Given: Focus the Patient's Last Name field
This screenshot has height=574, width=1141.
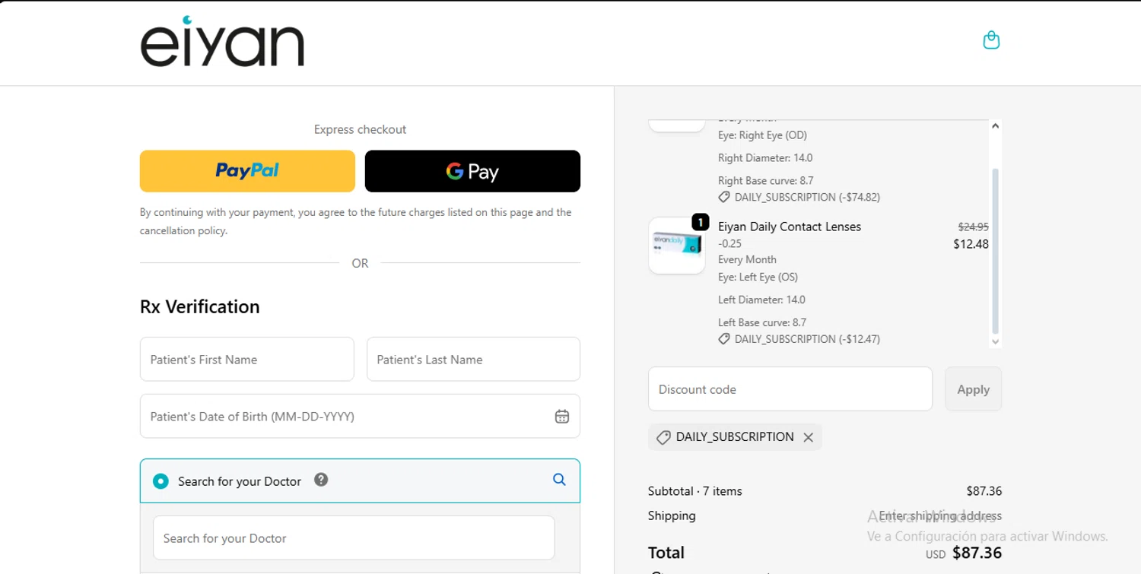Looking at the screenshot, I should 473,359.
